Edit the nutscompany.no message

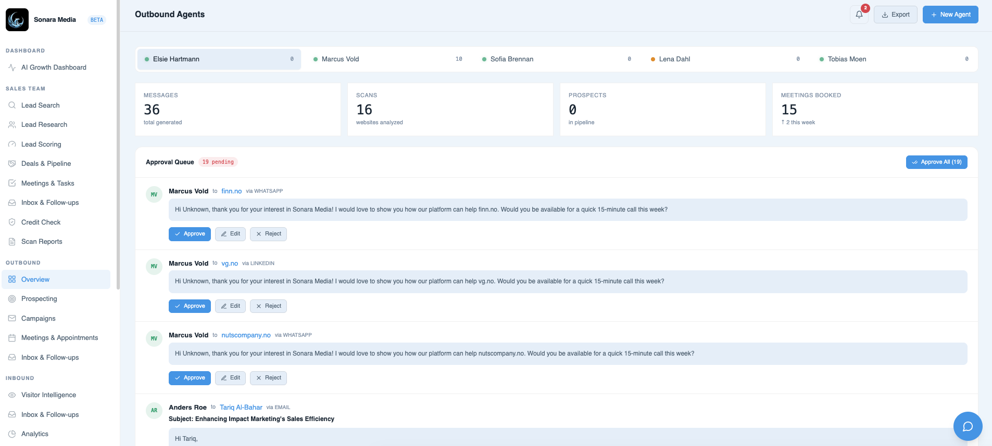(230, 378)
